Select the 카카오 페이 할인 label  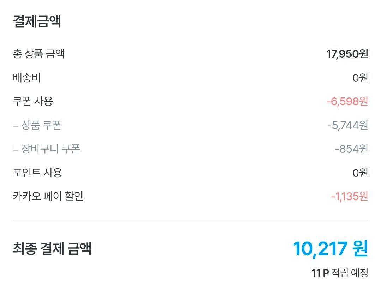[48, 196]
